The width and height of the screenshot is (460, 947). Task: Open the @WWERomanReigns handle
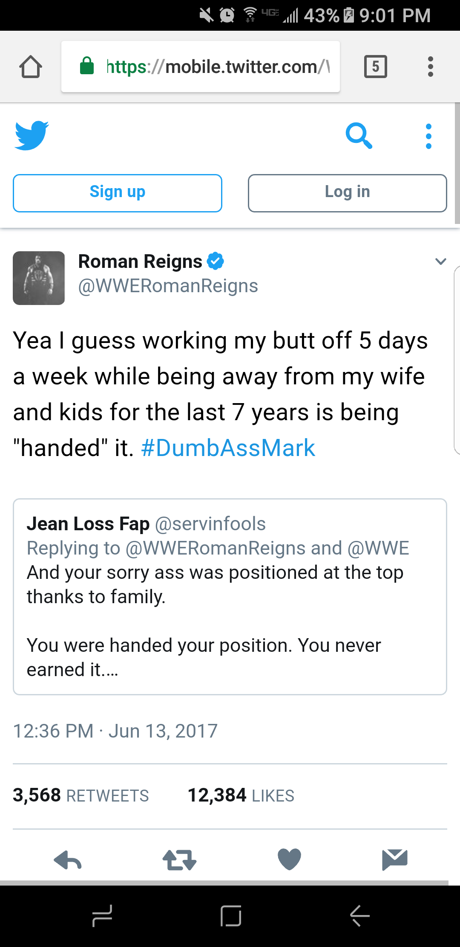(168, 286)
